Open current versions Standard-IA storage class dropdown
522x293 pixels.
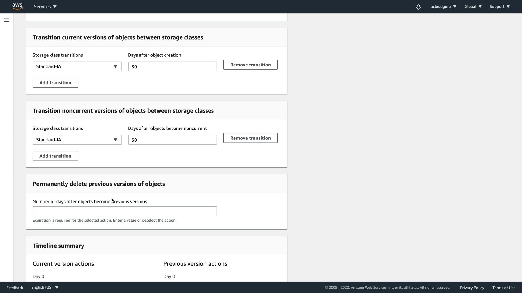click(77, 66)
